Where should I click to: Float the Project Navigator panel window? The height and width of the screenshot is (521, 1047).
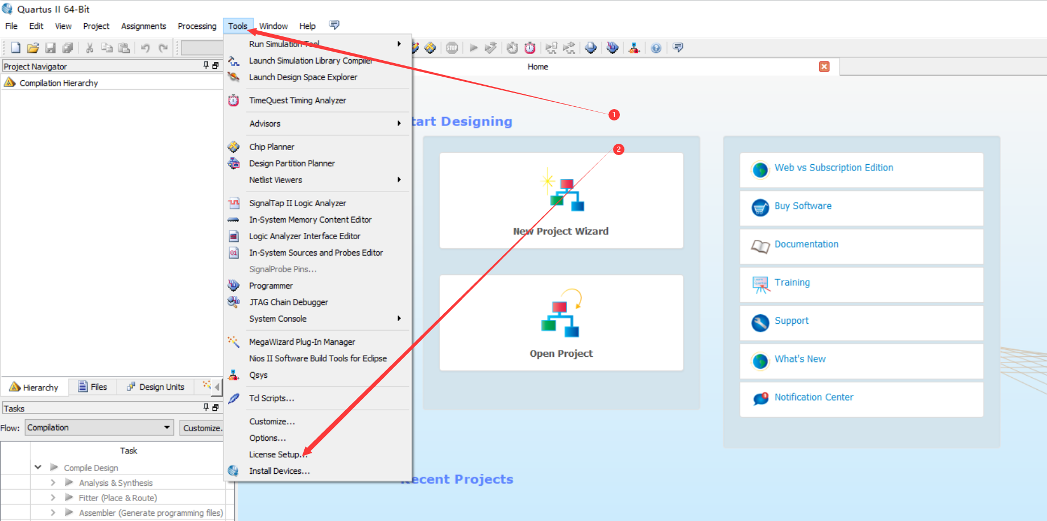tap(216, 66)
